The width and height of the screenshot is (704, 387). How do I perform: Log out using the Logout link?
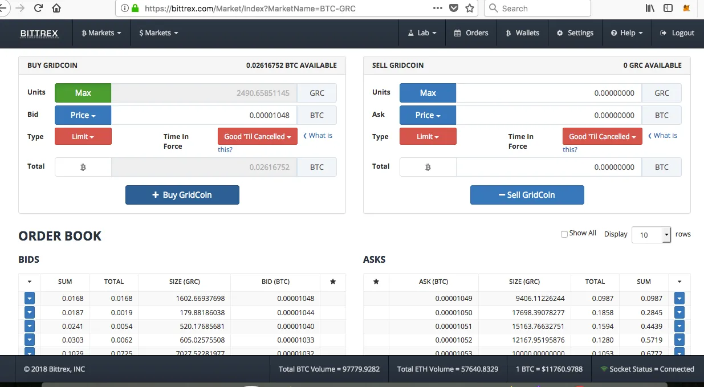tap(677, 33)
